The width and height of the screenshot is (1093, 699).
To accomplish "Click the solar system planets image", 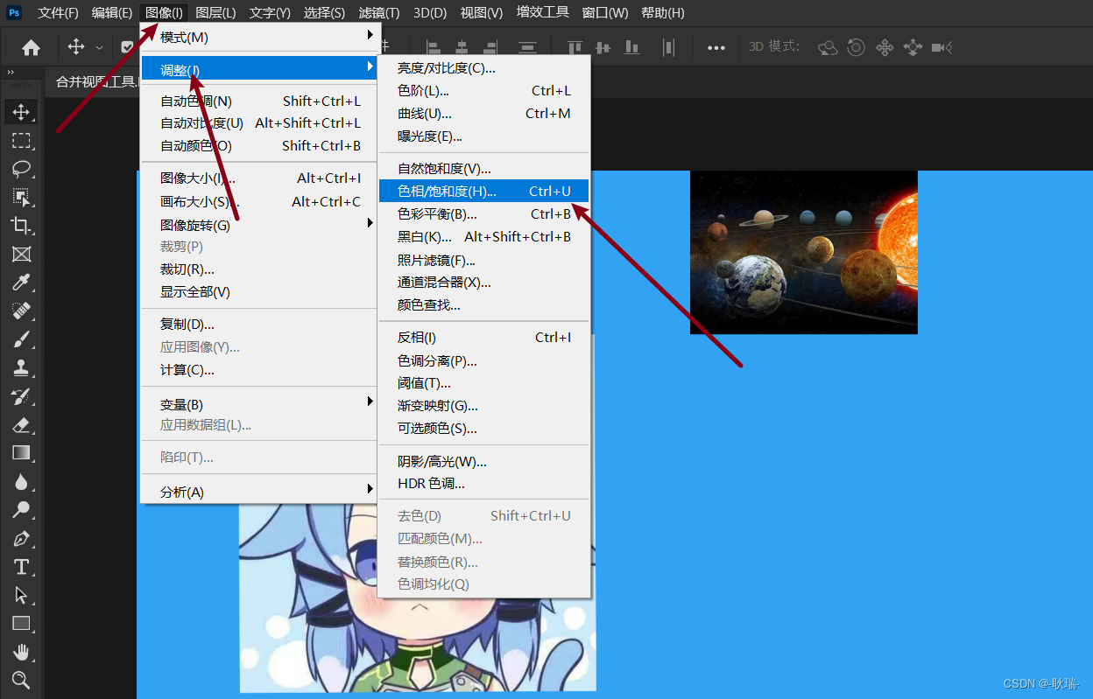I will pyautogui.click(x=803, y=252).
